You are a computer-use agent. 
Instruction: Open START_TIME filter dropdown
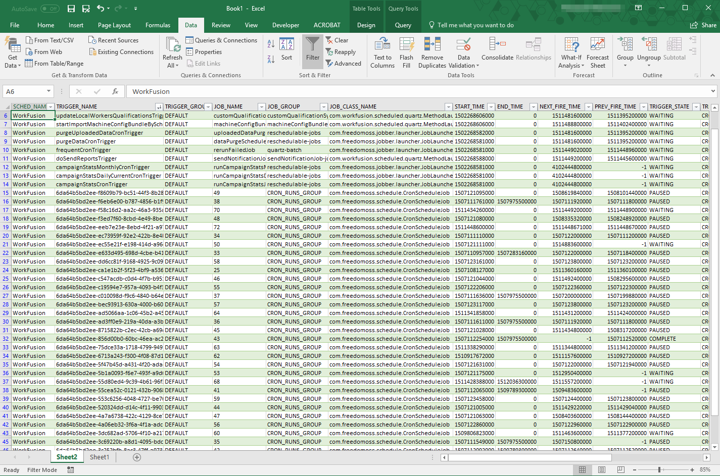click(x=490, y=107)
